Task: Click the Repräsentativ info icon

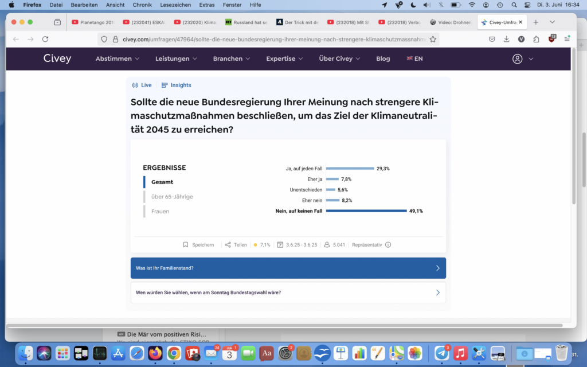Action: coord(388,245)
